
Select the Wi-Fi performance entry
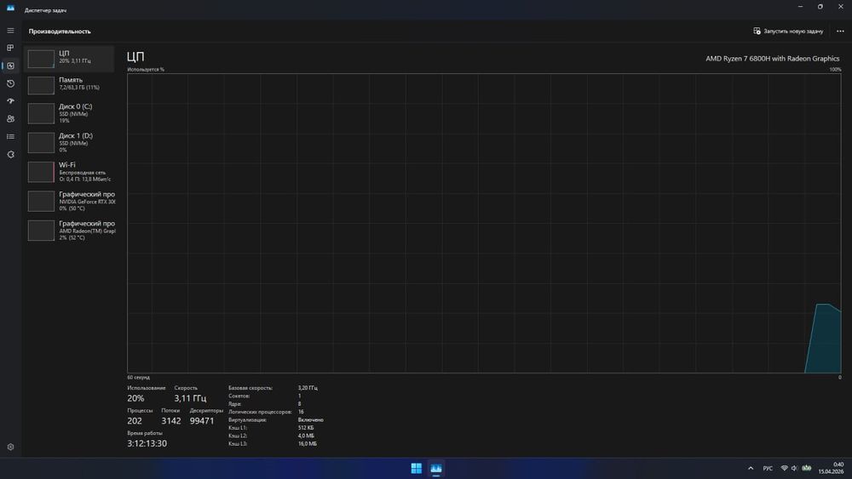click(69, 172)
